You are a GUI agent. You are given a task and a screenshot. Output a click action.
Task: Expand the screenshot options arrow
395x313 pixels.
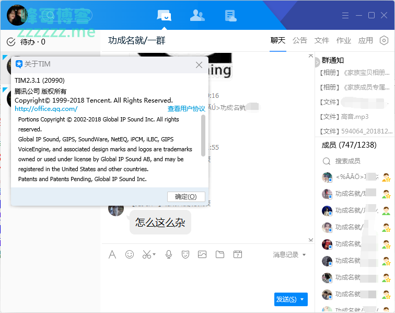(x=154, y=254)
